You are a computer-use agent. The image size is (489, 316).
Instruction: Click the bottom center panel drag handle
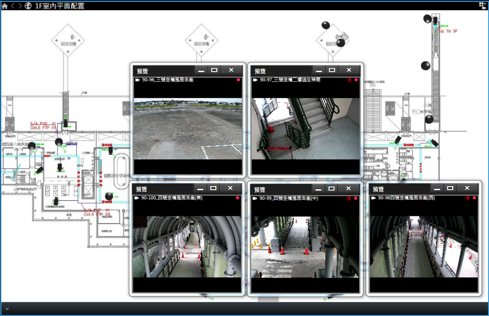tap(264, 300)
